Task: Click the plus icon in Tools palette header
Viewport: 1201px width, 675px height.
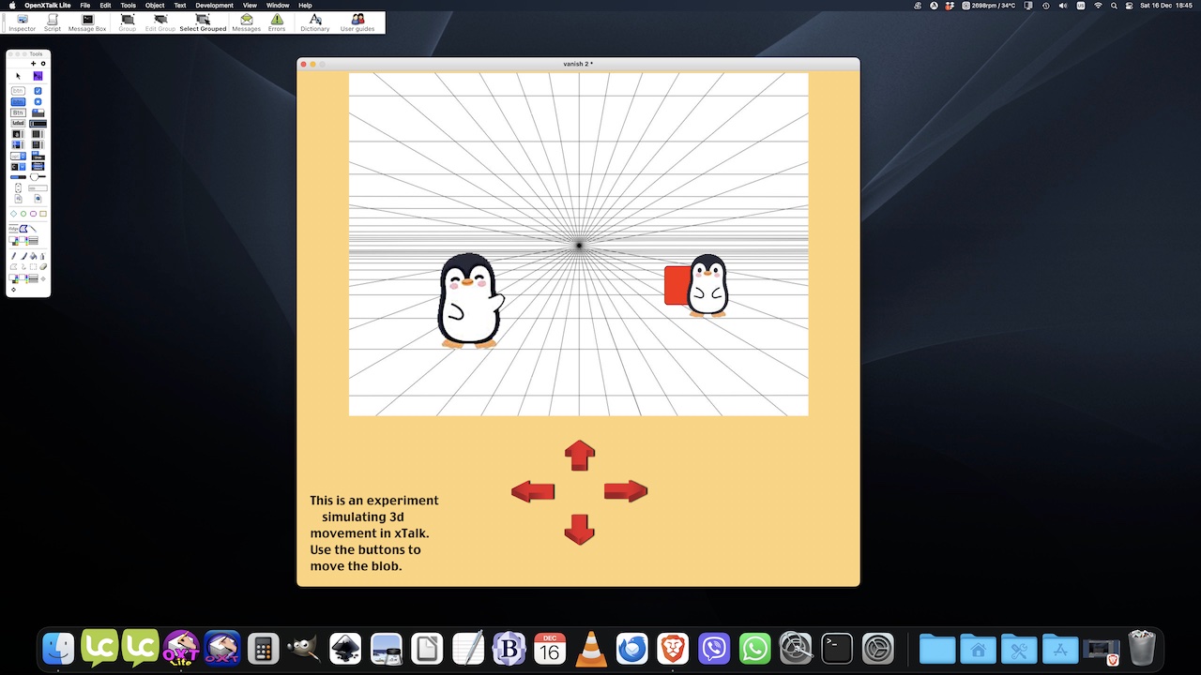Action: point(33,63)
